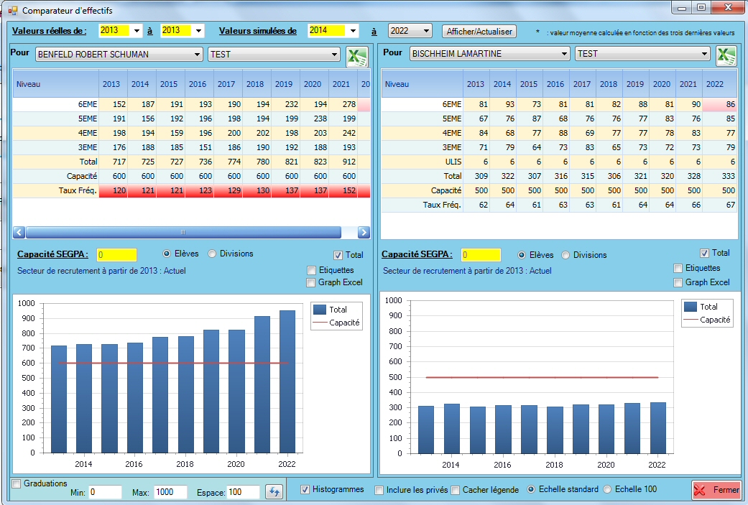Image resolution: width=748 pixels, height=505 pixels.
Task: Click the 2016 column header in left table
Action: [x=197, y=84]
